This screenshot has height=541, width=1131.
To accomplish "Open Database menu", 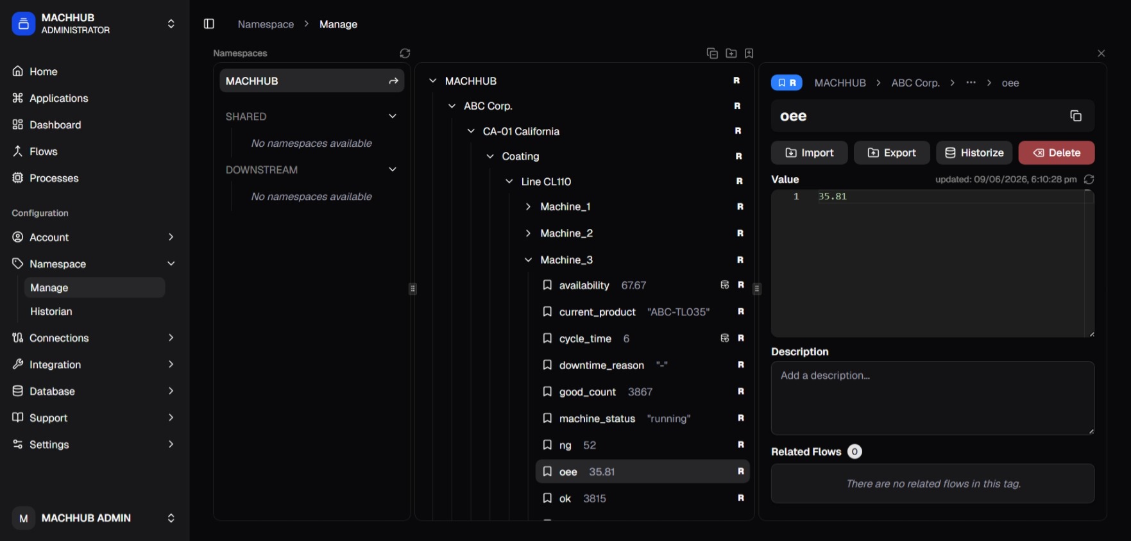I will [x=94, y=391].
